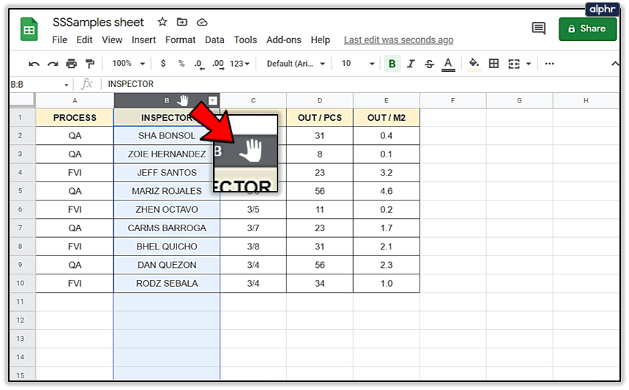629x390 pixels.
Task: Click the borders icon in toolbar
Action: 494,64
